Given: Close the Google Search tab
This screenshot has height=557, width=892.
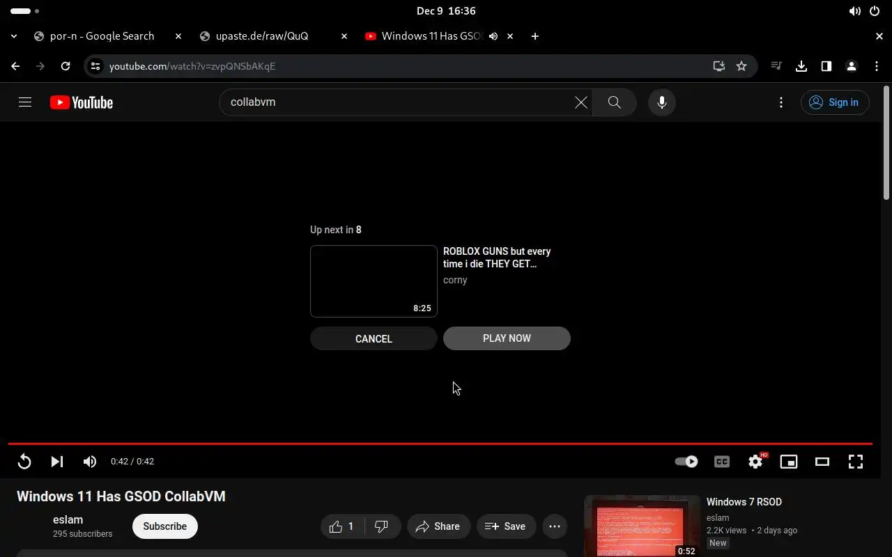Looking at the screenshot, I should pos(178,36).
